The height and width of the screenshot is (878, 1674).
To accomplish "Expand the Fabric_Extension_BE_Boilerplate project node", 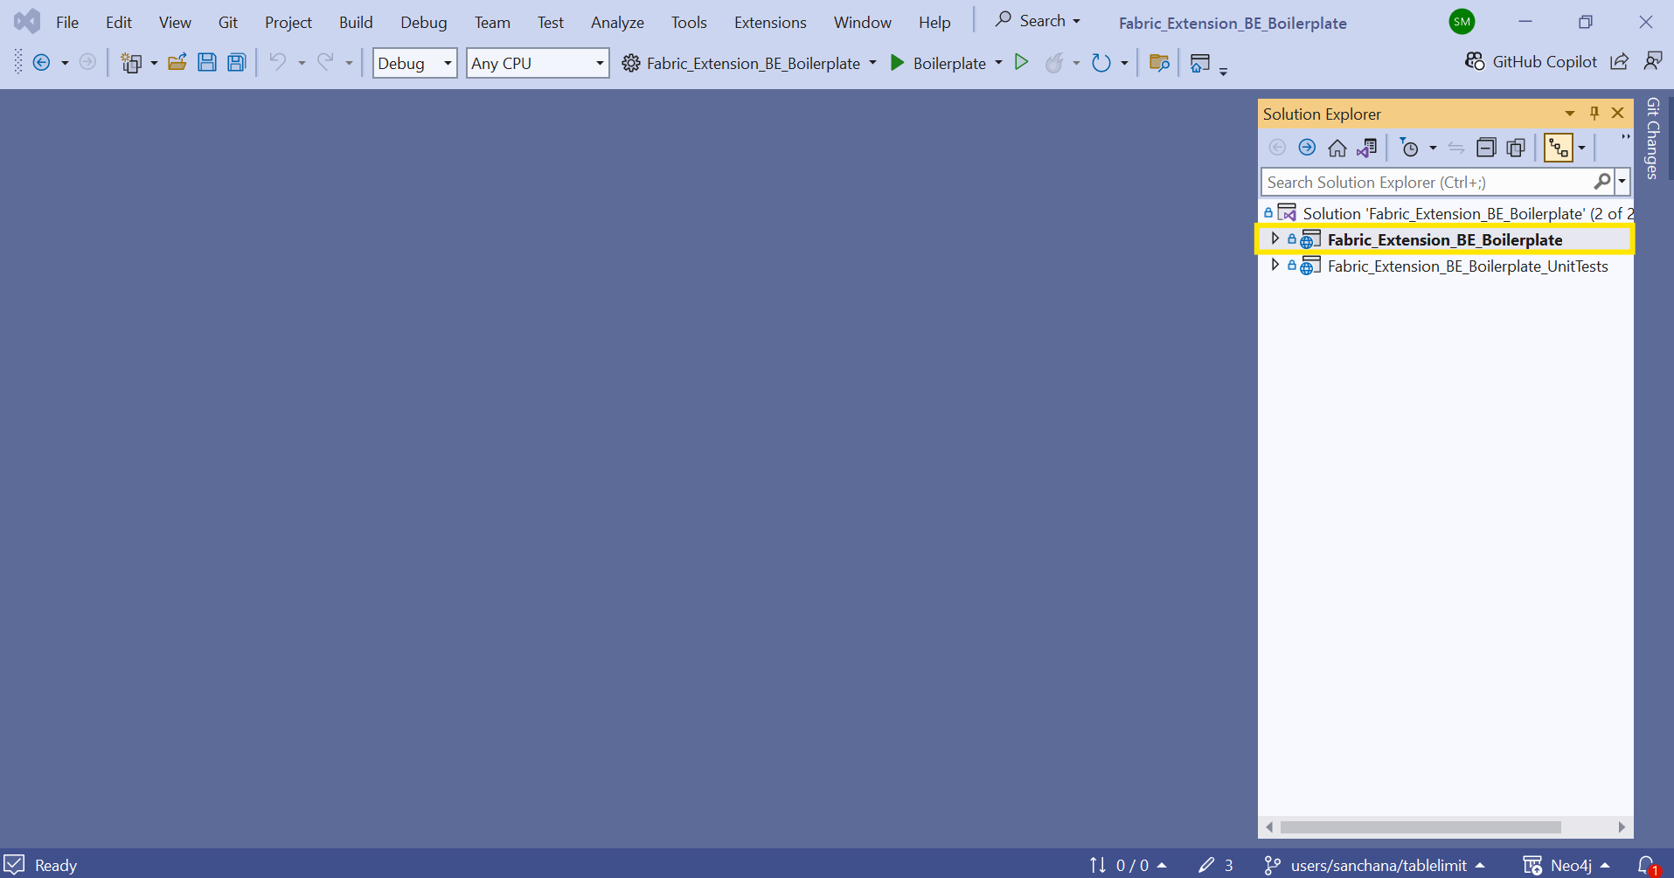I will 1275,239.
